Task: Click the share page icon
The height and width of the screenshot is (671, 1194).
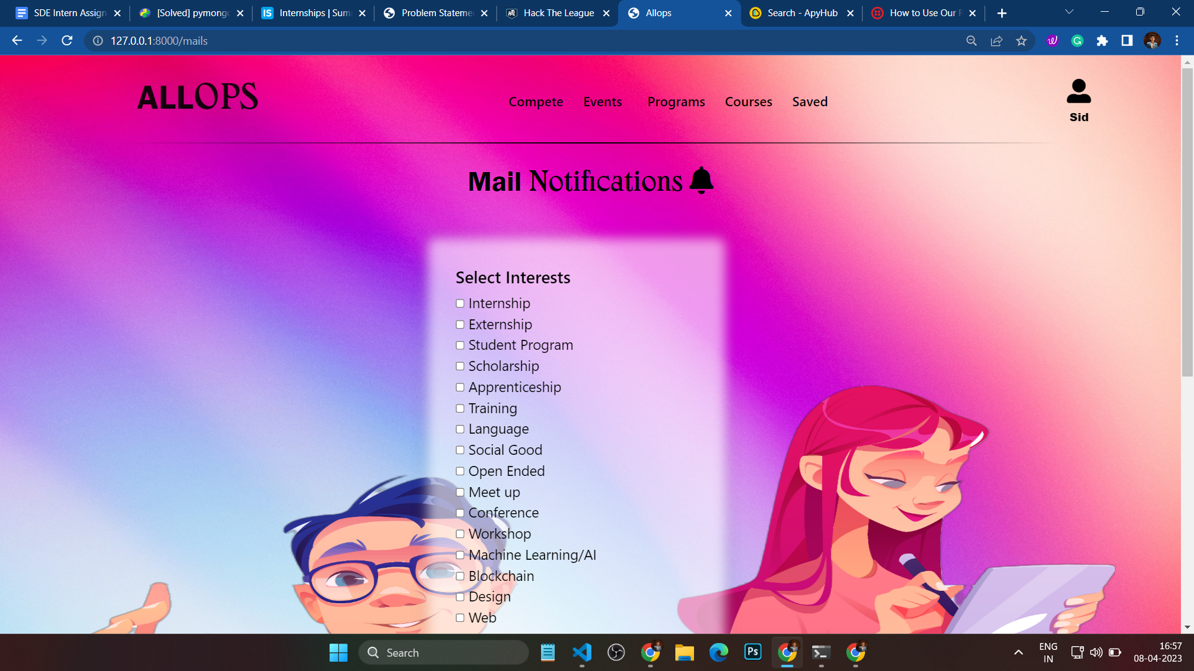Action: pos(996,41)
